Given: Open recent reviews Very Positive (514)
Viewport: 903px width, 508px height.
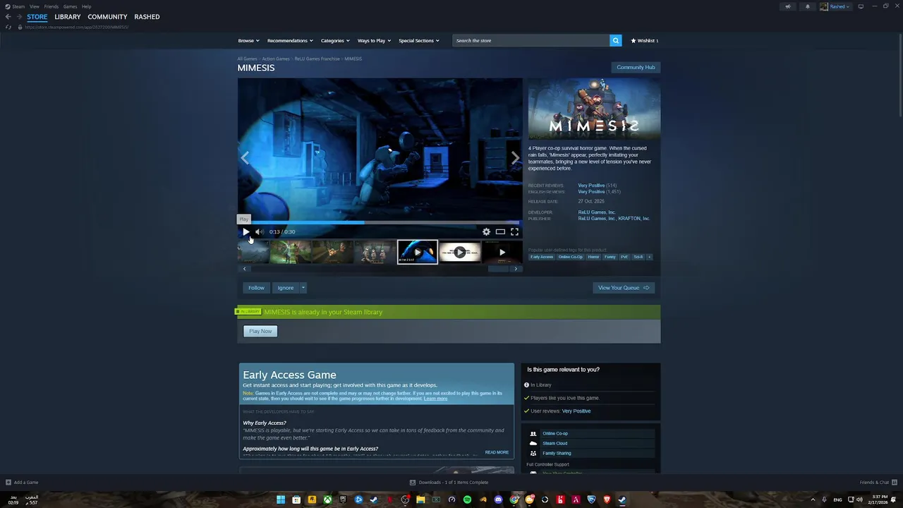Looking at the screenshot, I should (x=597, y=186).
